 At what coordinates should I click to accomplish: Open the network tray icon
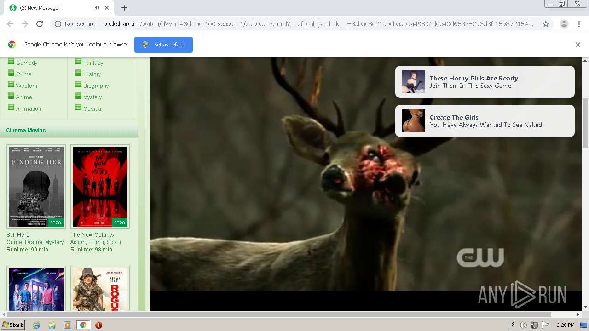click(x=534, y=325)
